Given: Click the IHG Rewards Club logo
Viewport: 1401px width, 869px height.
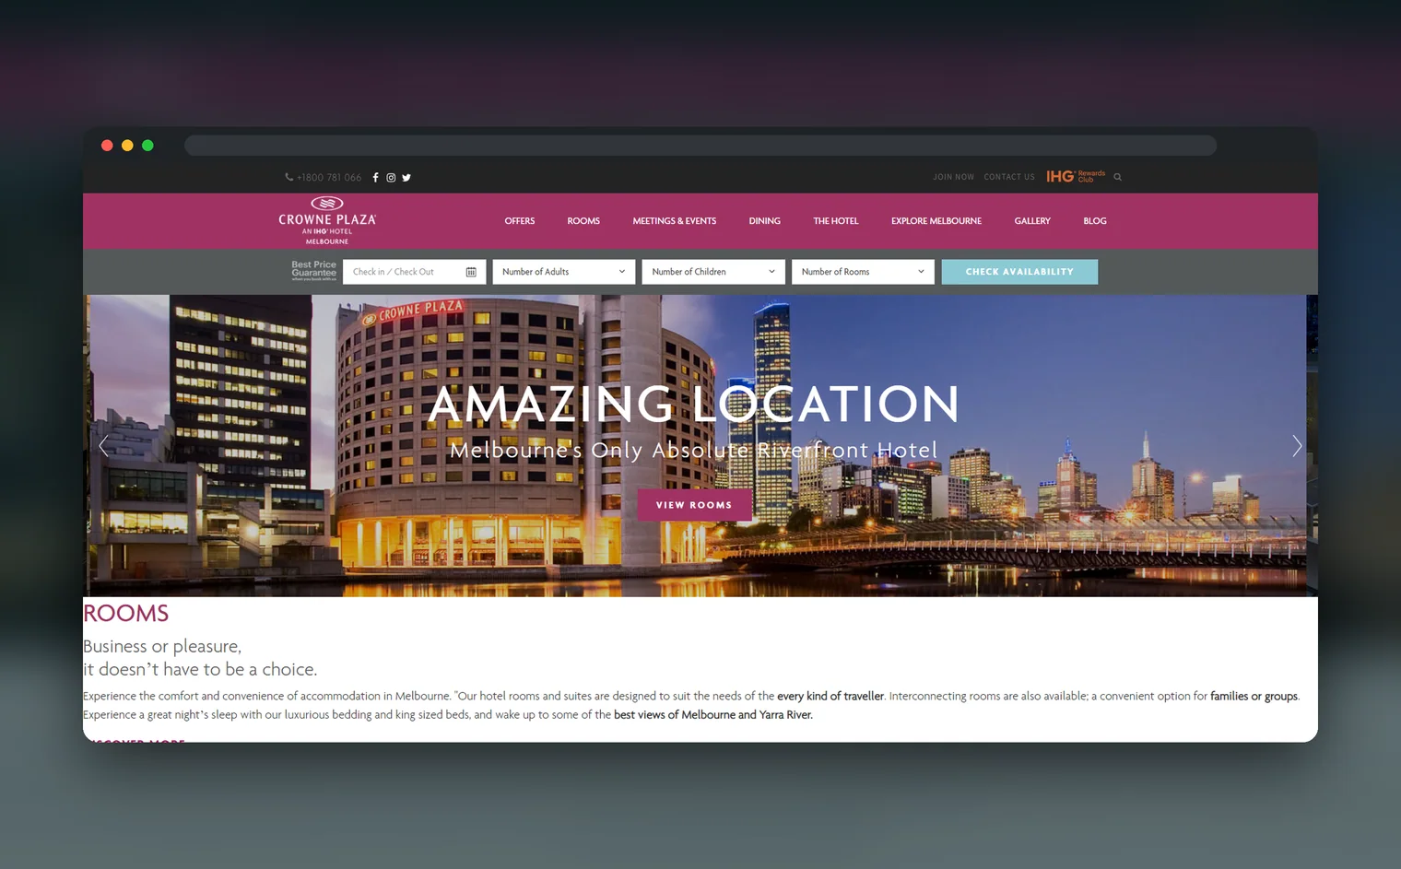Looking at the screenshot, I should click(1076, 176).
